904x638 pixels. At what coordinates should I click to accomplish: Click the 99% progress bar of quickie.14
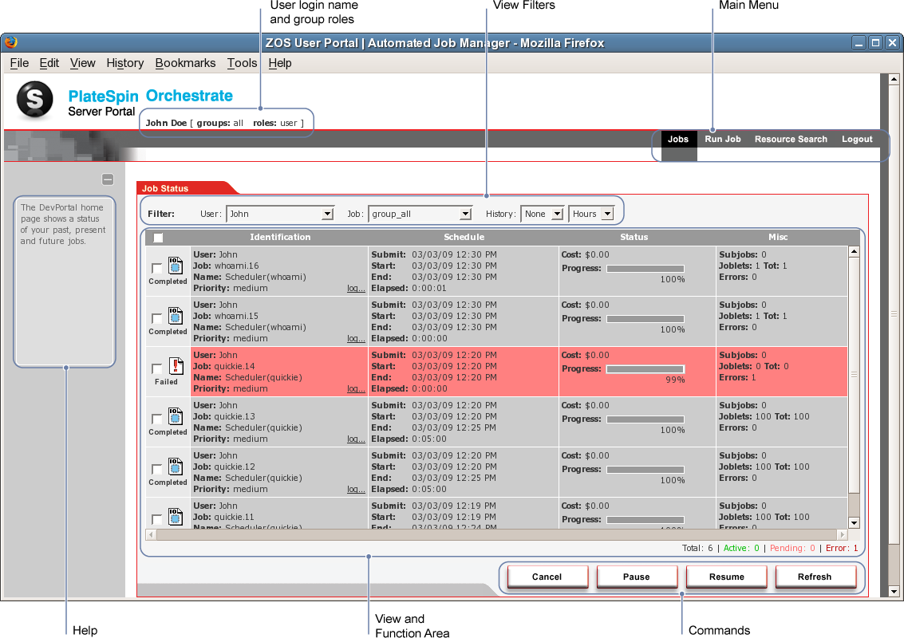pos(645,369)
